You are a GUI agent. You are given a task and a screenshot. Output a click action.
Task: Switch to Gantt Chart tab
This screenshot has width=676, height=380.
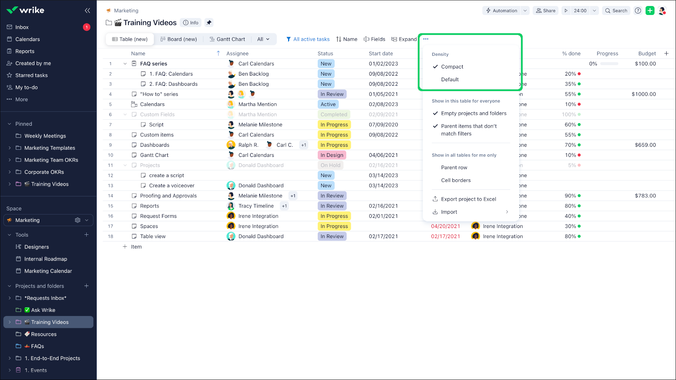[227, 39]
